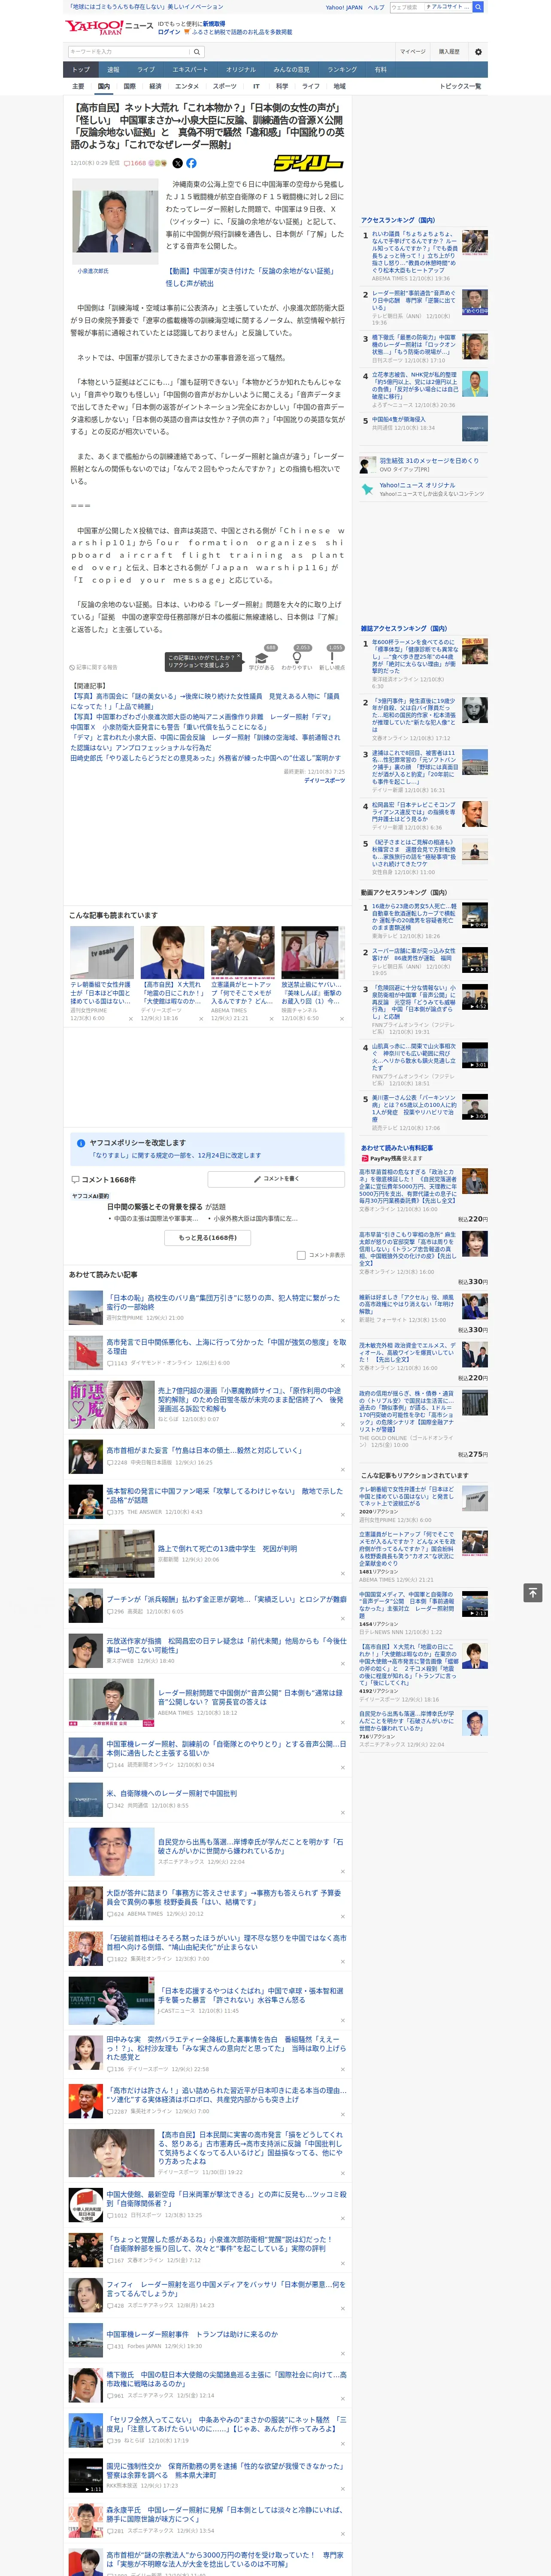The image size is (551, 2576).
Task: Click 記事に関する報告 report icon link
Action: [93, 667]
